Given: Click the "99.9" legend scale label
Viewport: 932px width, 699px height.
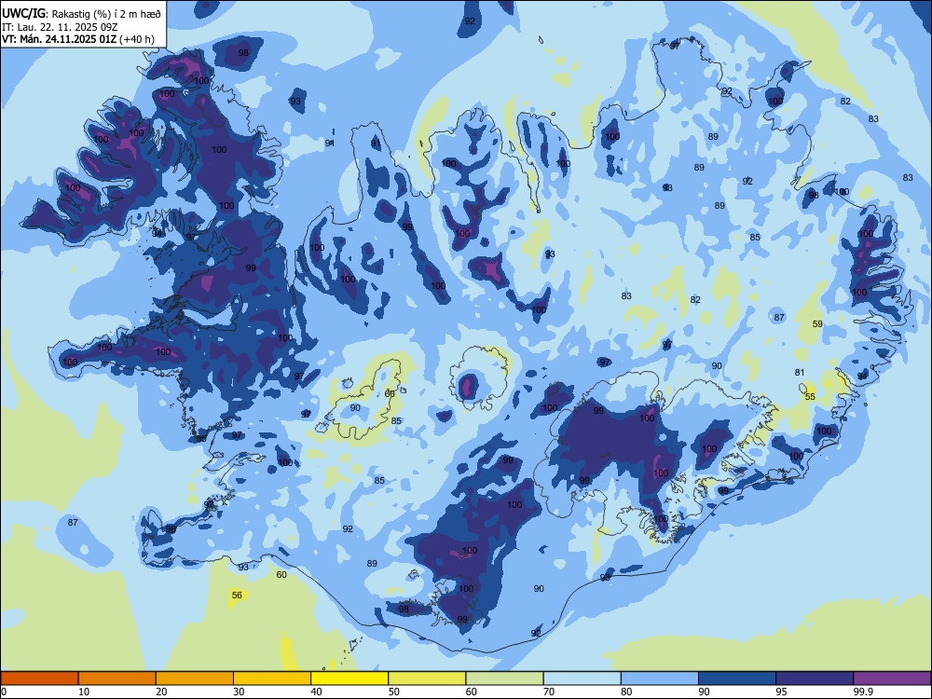Looking at the screenshot, I should coord(862,692).
